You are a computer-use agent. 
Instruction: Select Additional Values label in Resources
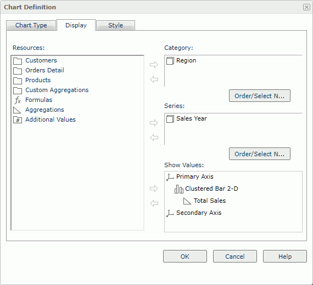[51, 119]
